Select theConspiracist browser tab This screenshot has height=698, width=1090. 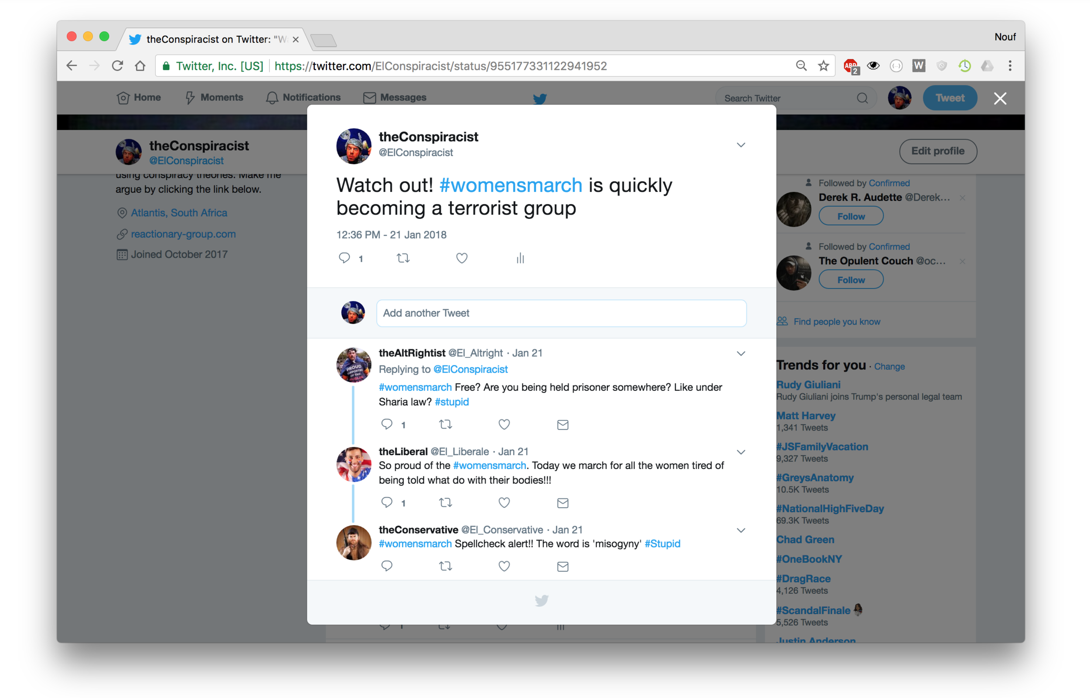[213, 39]
